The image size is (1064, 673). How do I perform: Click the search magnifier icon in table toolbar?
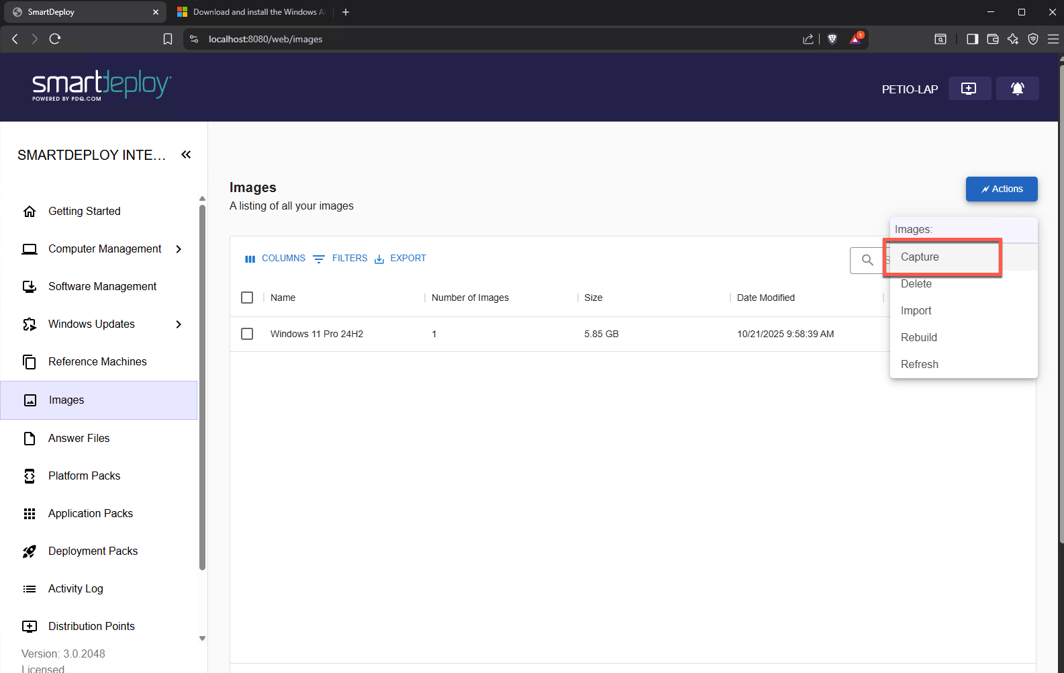(867, 260)
